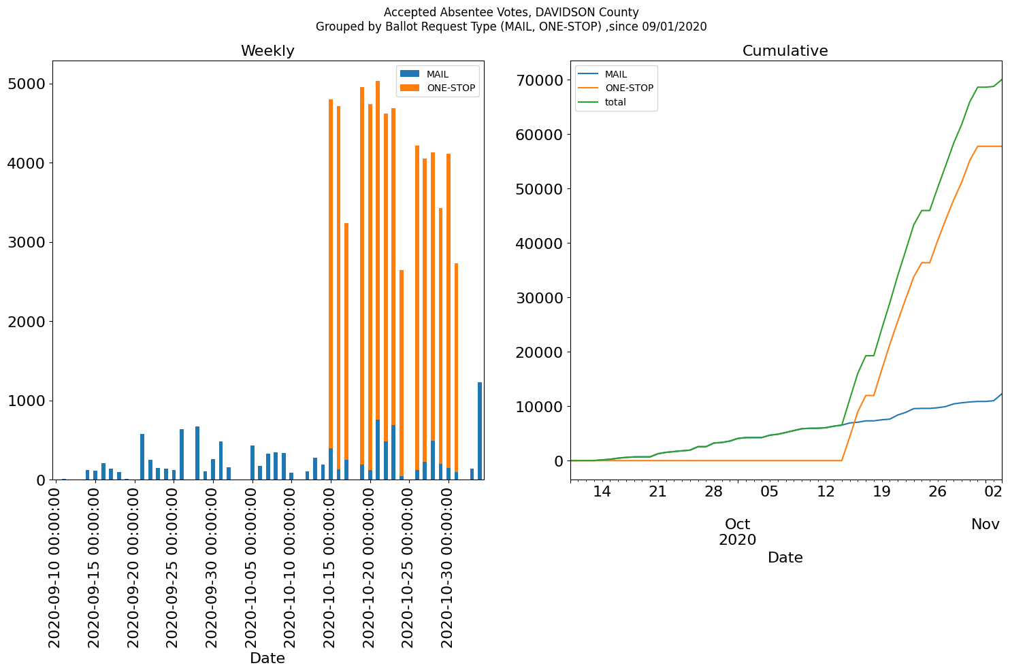Click the '20000' y-axis tick on Cumulative chart
Viewport: 1010px width, 672px height.
click(540, 352)
